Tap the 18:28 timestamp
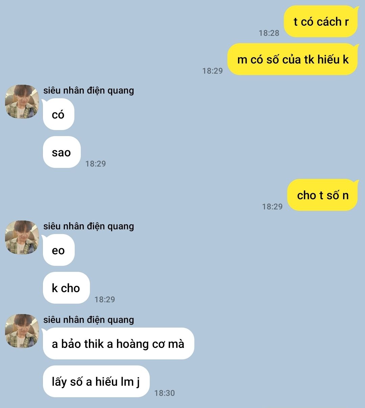 pos(269,33)
